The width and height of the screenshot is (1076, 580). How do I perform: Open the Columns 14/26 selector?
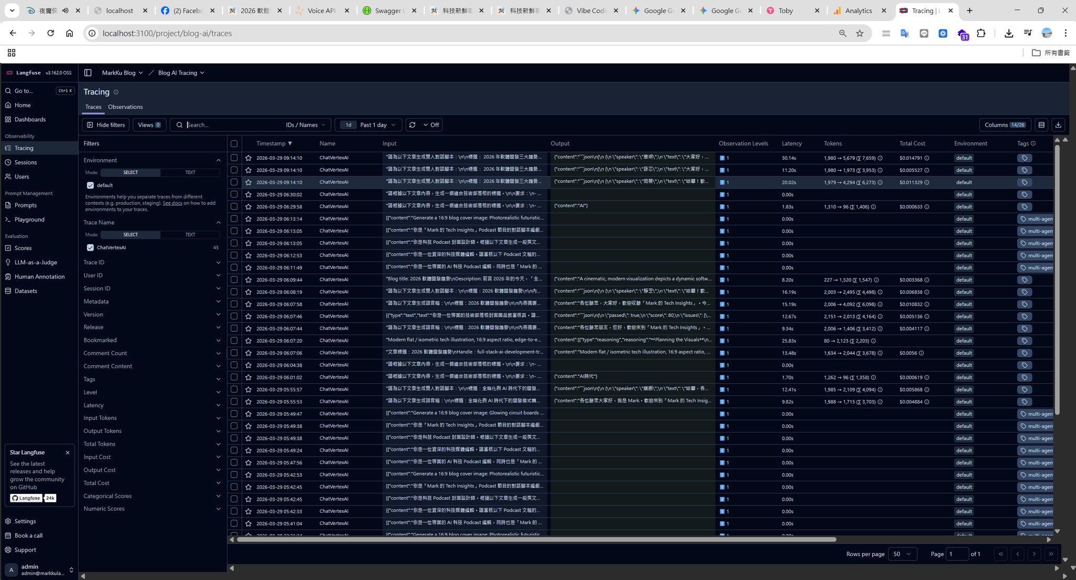pyautogui.click(x=1005, y=125)
